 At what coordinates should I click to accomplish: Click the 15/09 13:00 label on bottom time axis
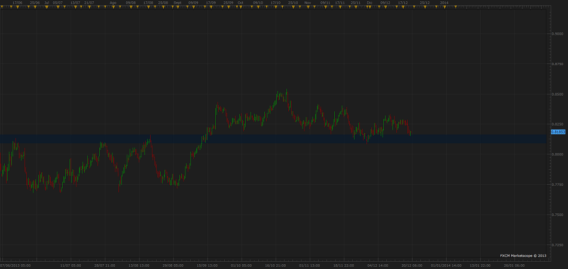coord(209,265)
